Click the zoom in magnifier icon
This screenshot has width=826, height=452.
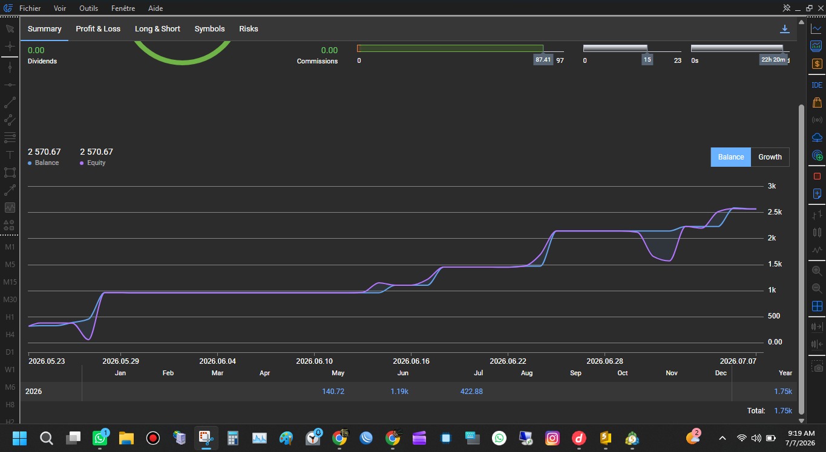tap(817, 271)
